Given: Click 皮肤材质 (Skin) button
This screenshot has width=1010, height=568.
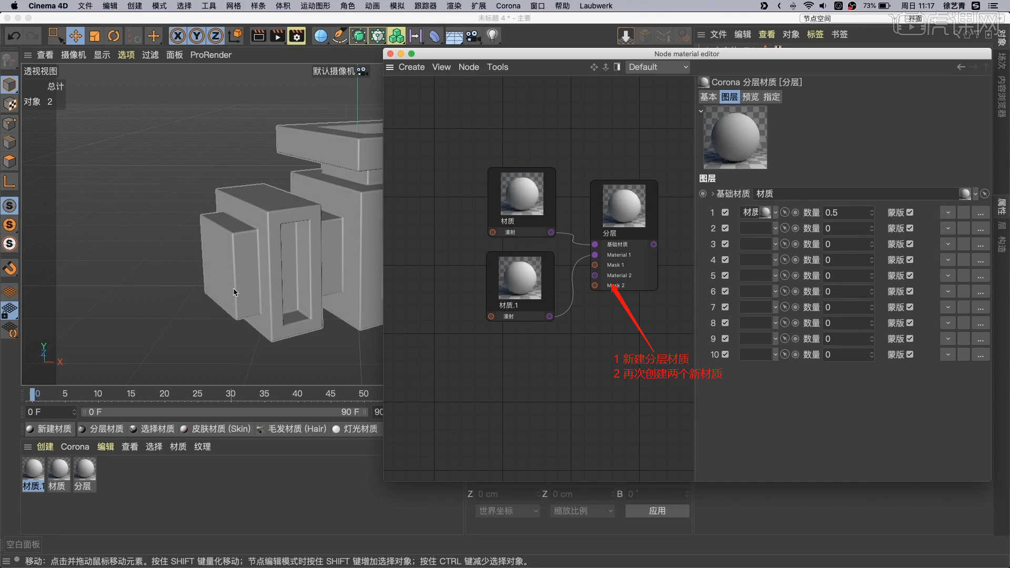Looking at the screenshot, I should pyautogui.click(x=216, y=429).
